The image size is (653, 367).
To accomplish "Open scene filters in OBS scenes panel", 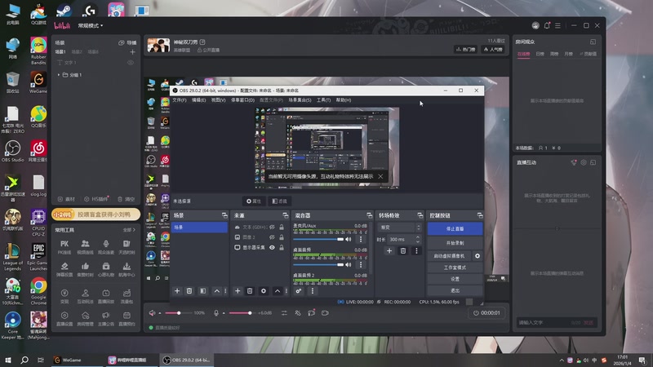I will 202,291.
